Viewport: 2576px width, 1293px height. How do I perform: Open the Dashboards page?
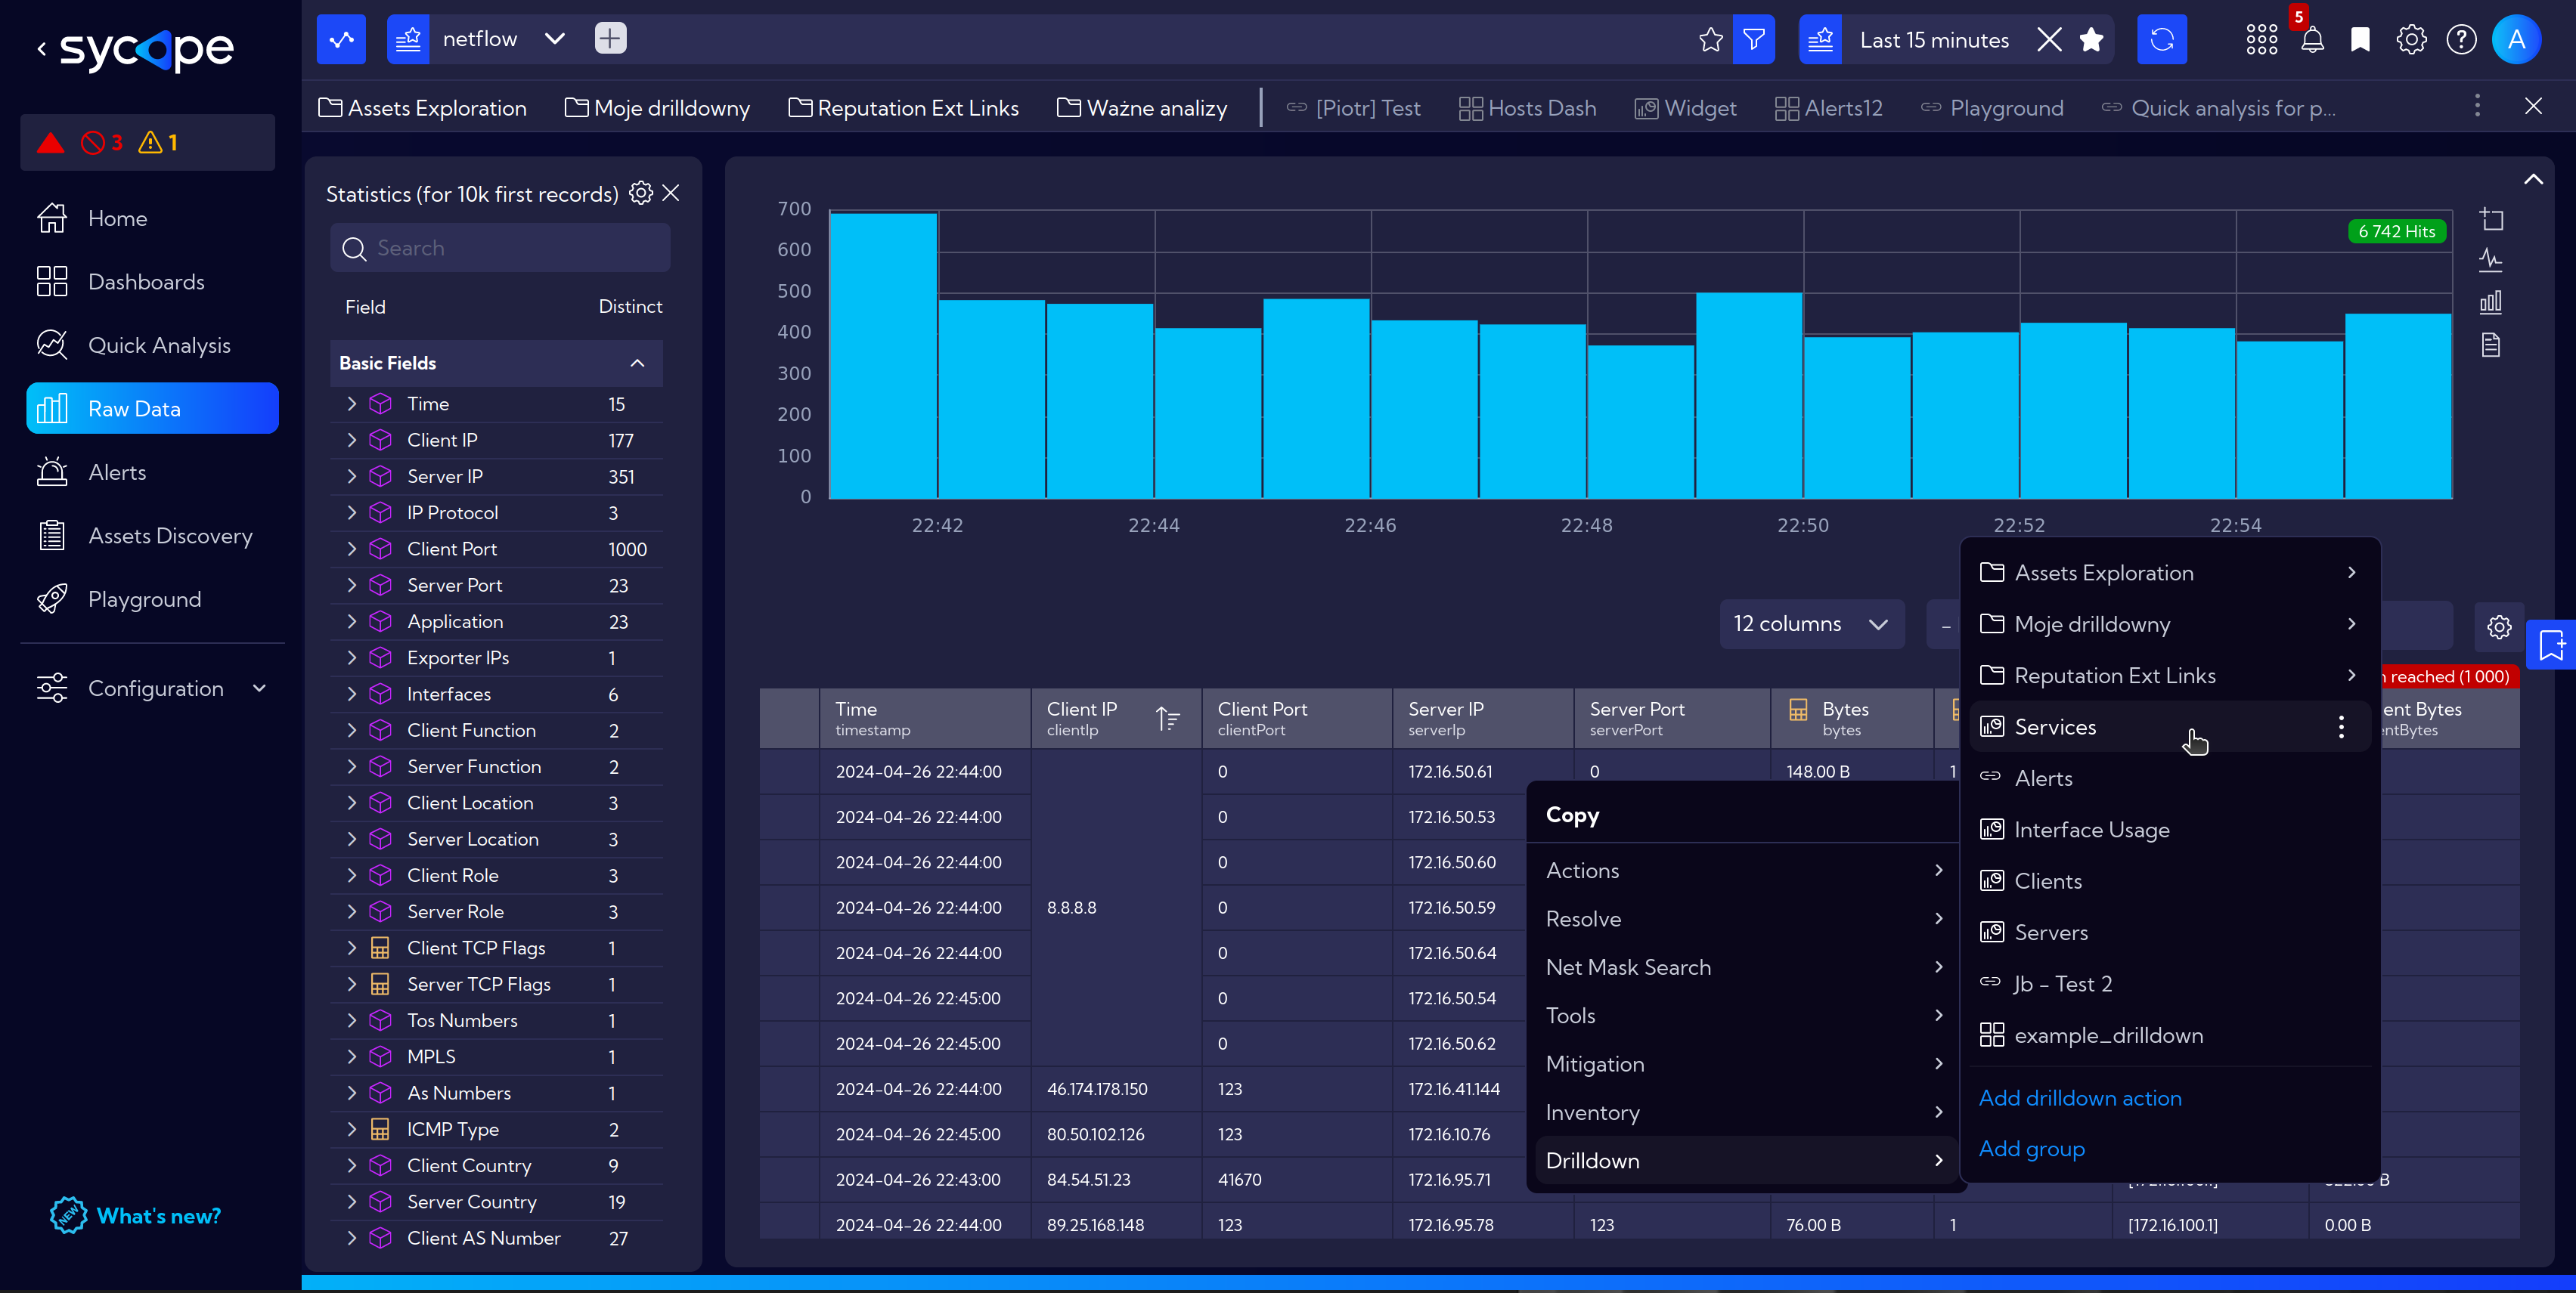click(x=152, y=282)
